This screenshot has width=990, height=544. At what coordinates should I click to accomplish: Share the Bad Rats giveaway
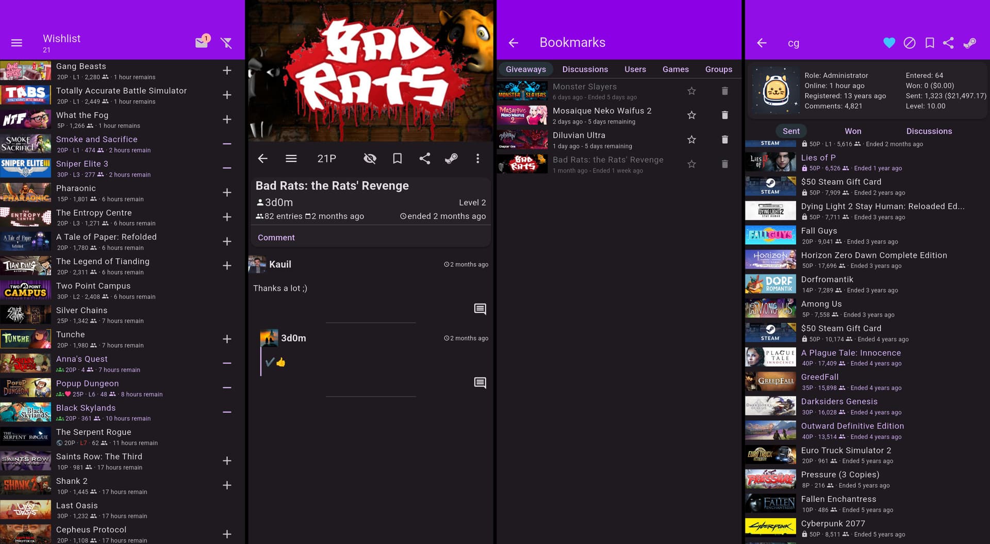click(425, 159)
